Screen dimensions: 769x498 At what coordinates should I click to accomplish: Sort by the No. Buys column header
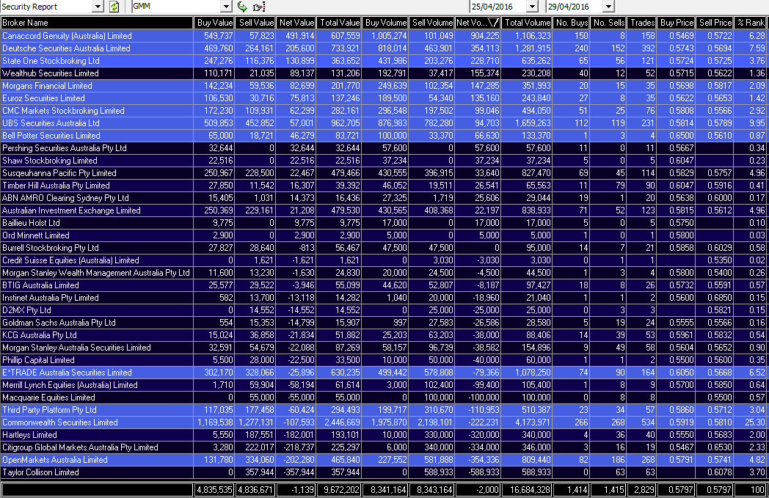point(572,23)
